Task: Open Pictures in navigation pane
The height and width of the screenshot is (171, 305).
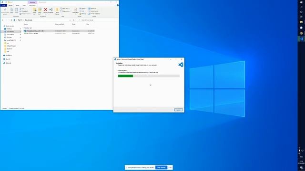Action: click(9, 38)
